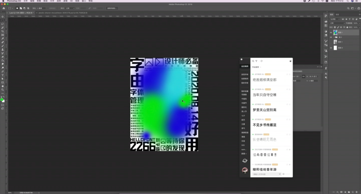Click the search icon in font panel
Screen dimensions: 361x194
[x=253, y=61]
